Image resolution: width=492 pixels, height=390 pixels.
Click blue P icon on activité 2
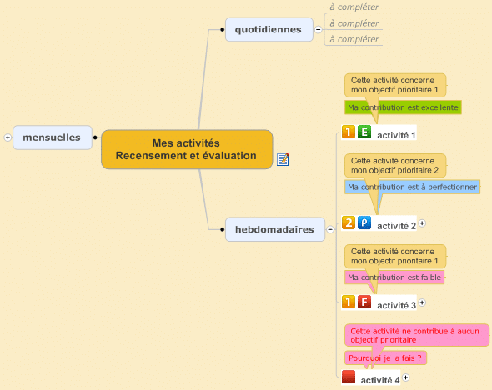364,222
